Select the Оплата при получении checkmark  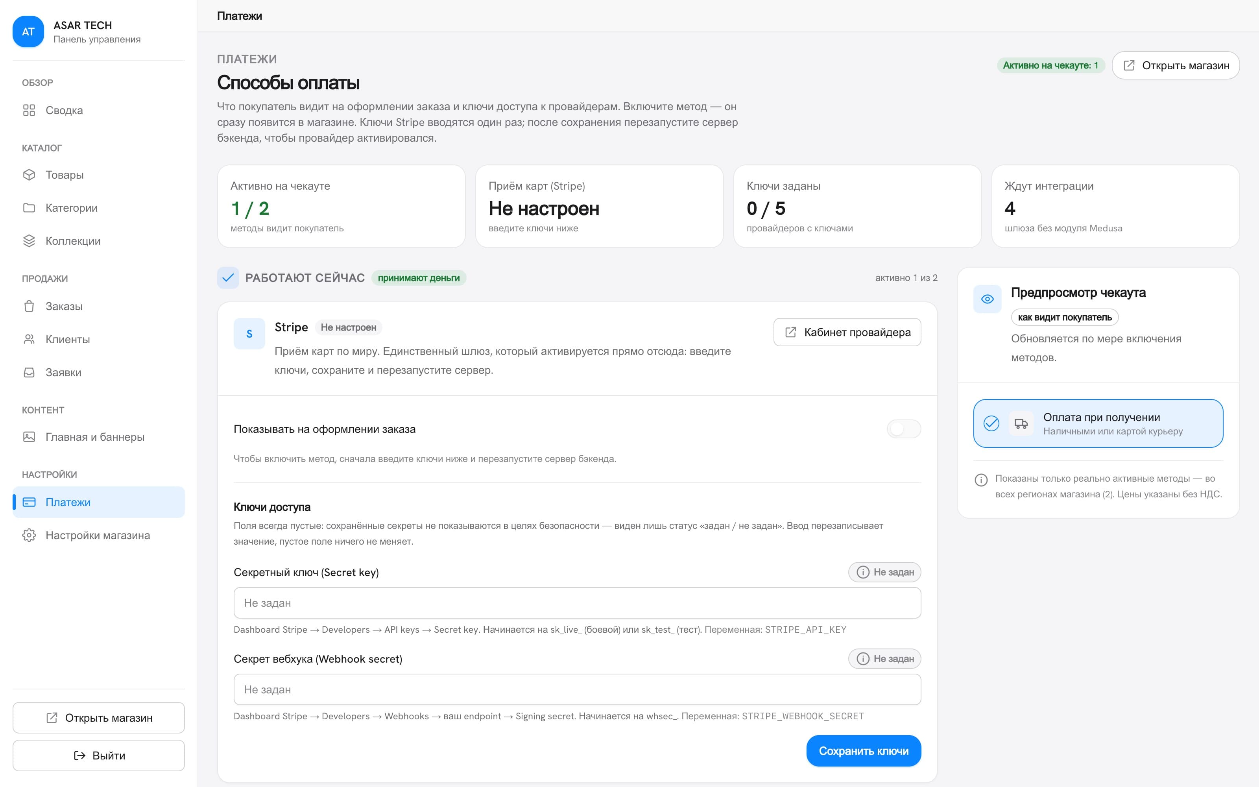tap(991, 424)
